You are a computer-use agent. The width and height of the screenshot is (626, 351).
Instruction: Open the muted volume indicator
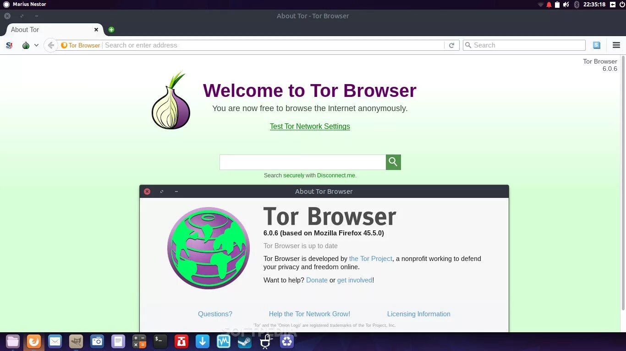point(566,5)
